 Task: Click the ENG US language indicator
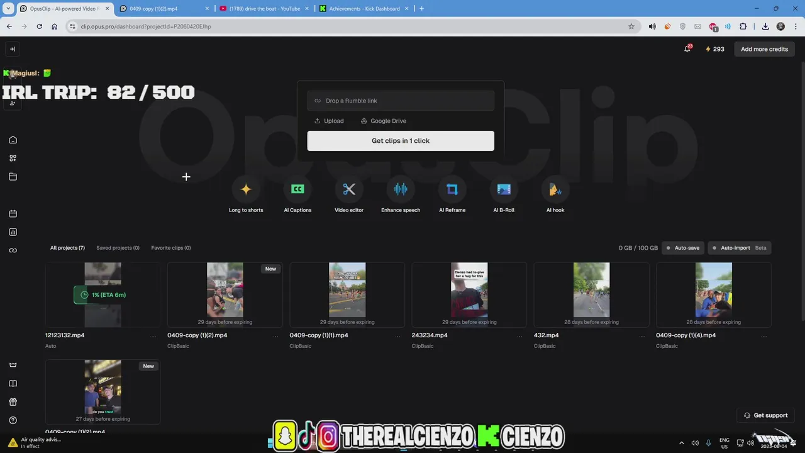pos(724,443)
